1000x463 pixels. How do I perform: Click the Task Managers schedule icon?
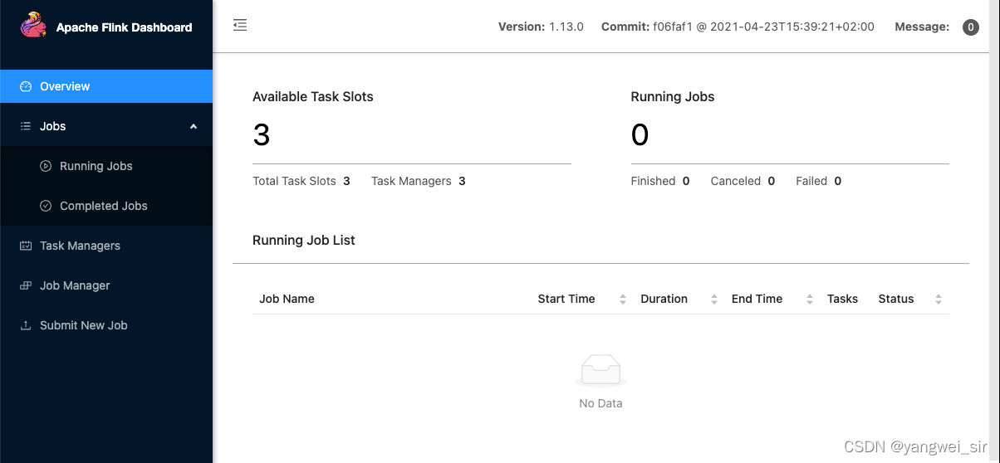pyautogui.click(x=25, y=246)
